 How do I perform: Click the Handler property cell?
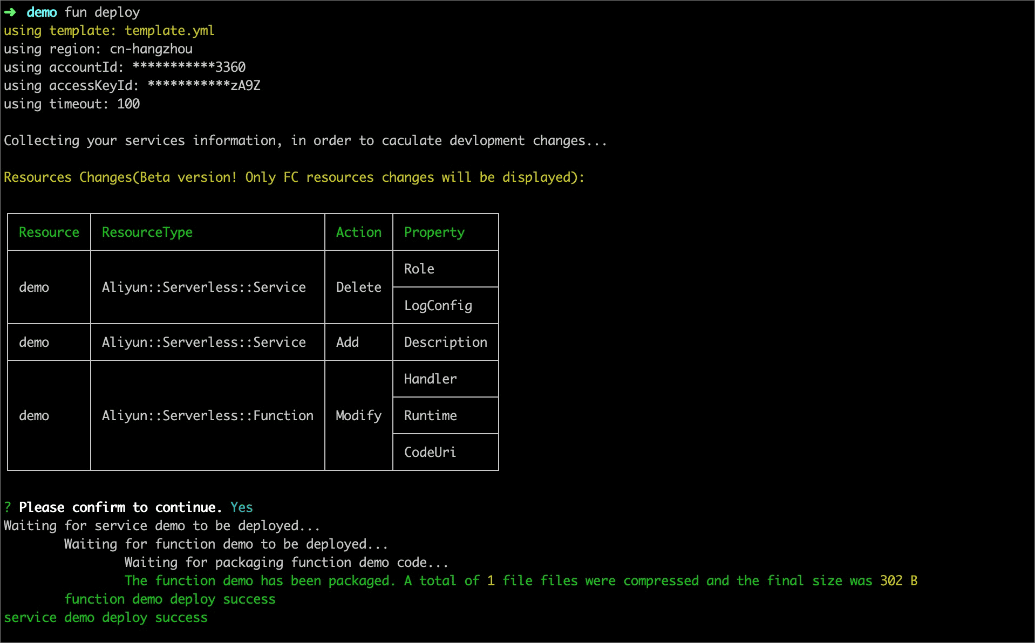[x=430, y=379]
